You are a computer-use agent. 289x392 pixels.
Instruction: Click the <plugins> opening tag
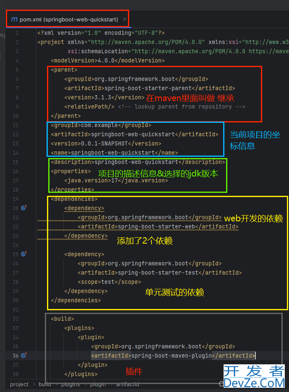(79, 328)
